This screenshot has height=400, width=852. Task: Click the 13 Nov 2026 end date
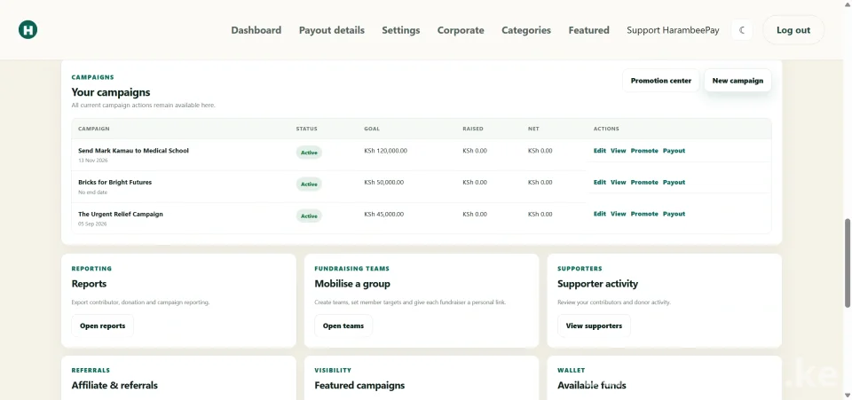coord(92,161)
